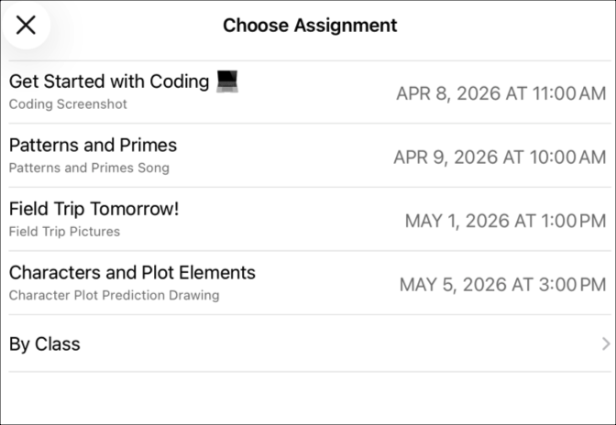Select Get Started with Coding assignment

[109, 82]
